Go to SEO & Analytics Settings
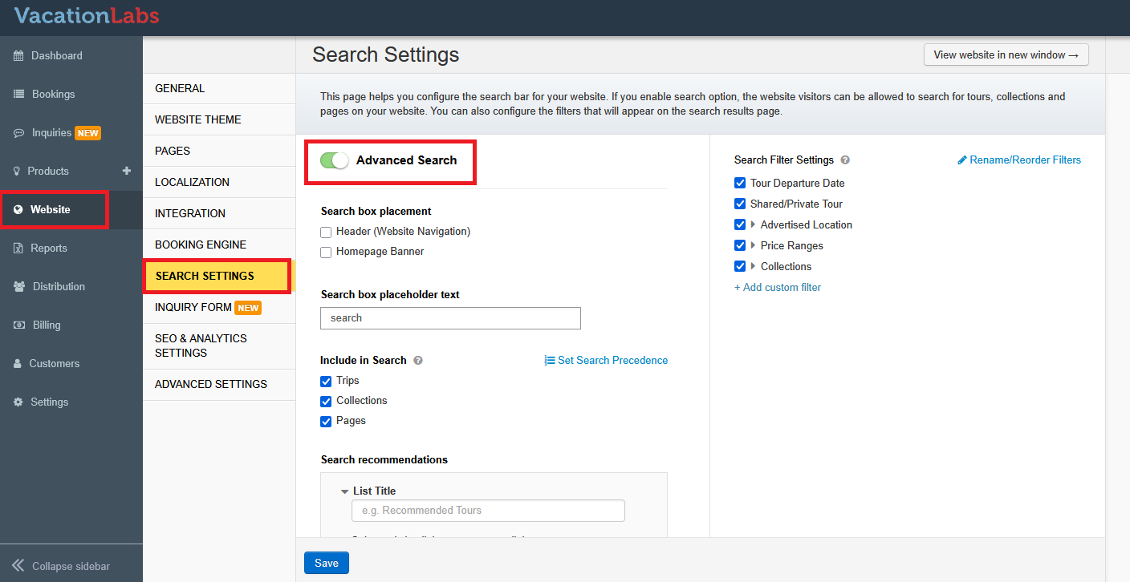1130x582 pixels. coord(201,346)
